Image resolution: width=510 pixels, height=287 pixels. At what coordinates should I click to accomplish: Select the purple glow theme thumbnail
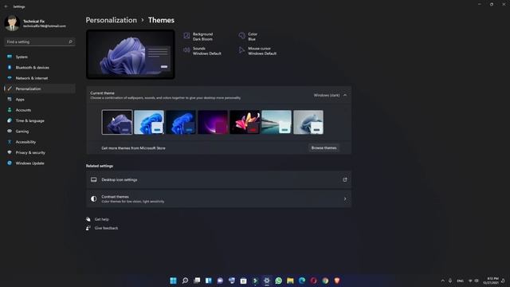(213, 122)
